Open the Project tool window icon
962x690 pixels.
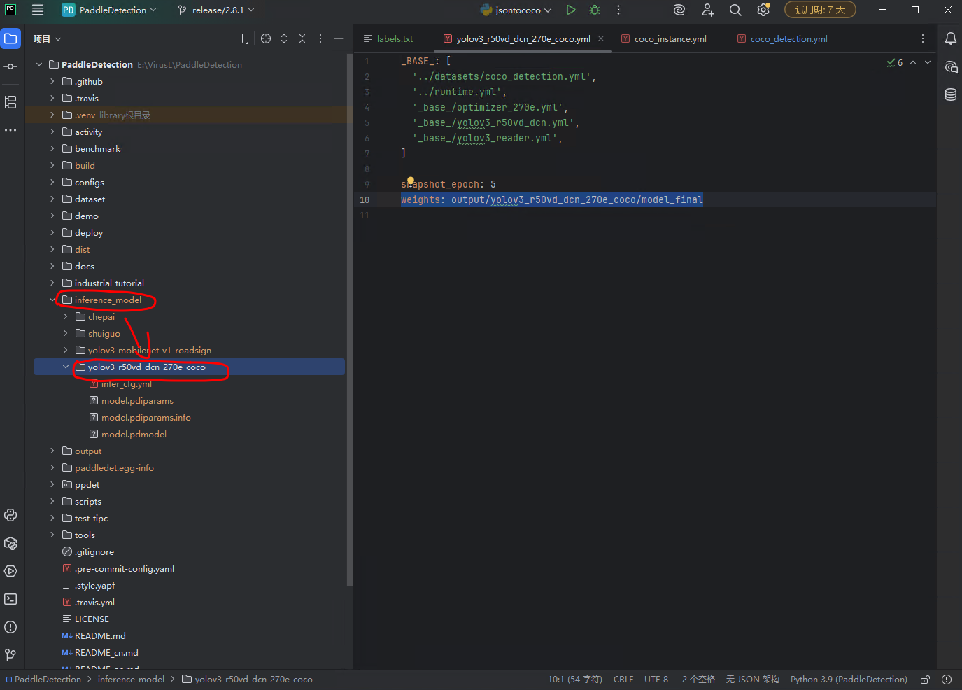point(10,38)
